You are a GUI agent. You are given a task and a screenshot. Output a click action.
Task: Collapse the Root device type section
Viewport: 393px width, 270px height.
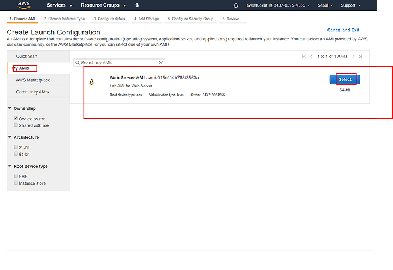(9, 166)
